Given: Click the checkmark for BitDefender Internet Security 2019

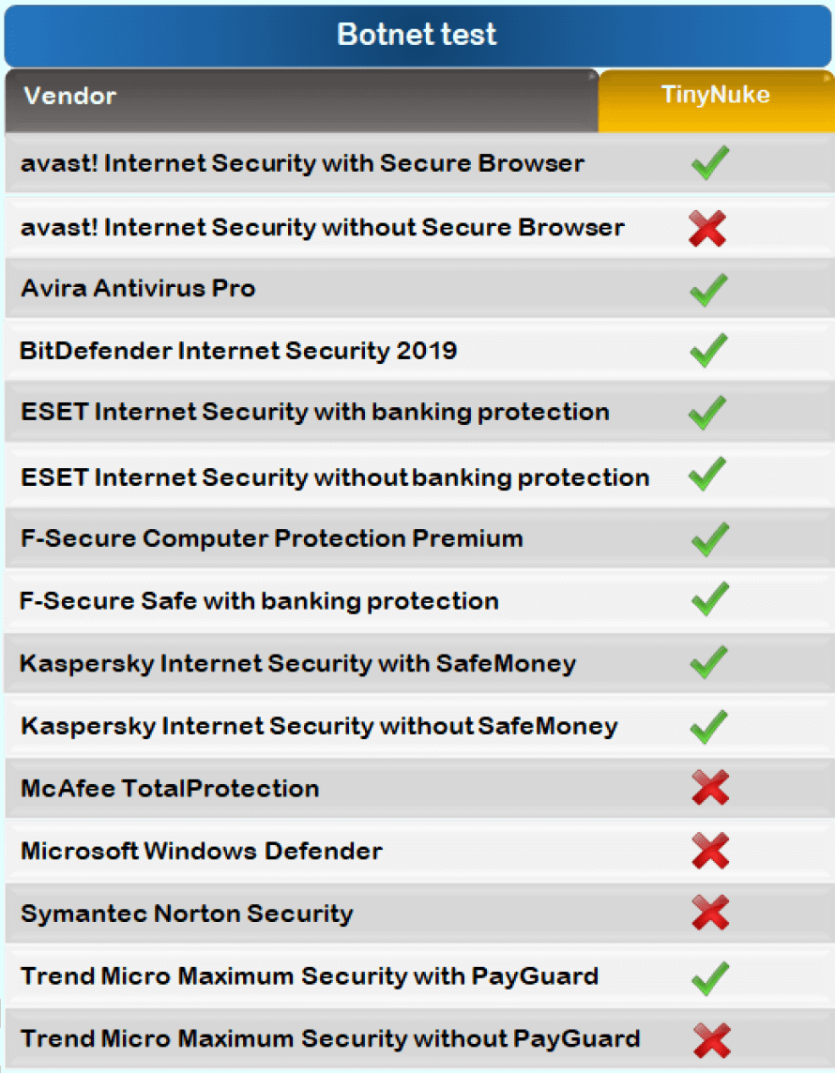Looking at the screenshot, I should [709, 351].
